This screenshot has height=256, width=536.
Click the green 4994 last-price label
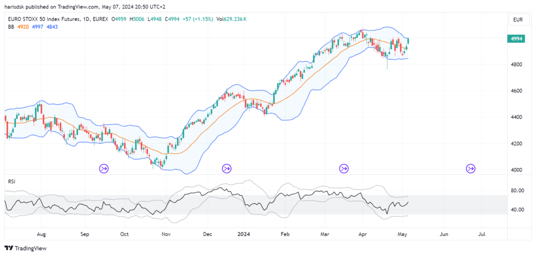coord(516,39)
